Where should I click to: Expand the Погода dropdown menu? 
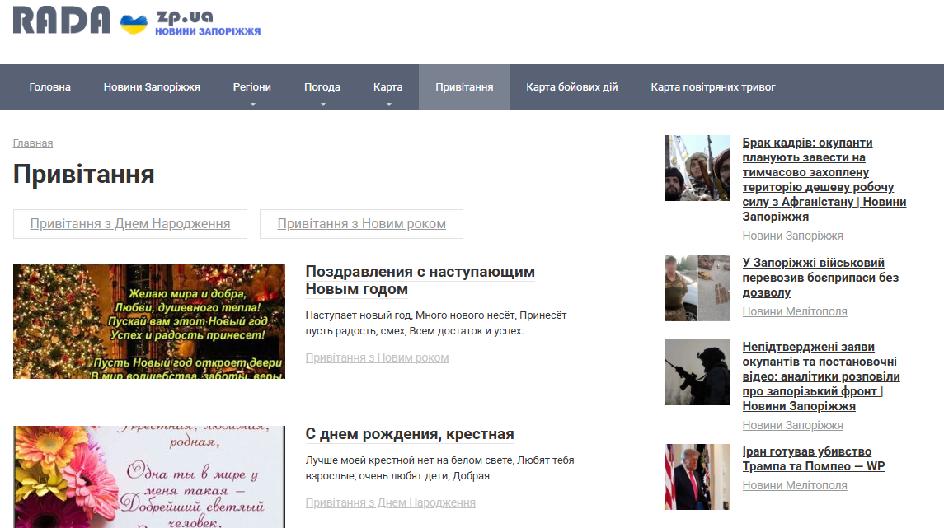322,87
